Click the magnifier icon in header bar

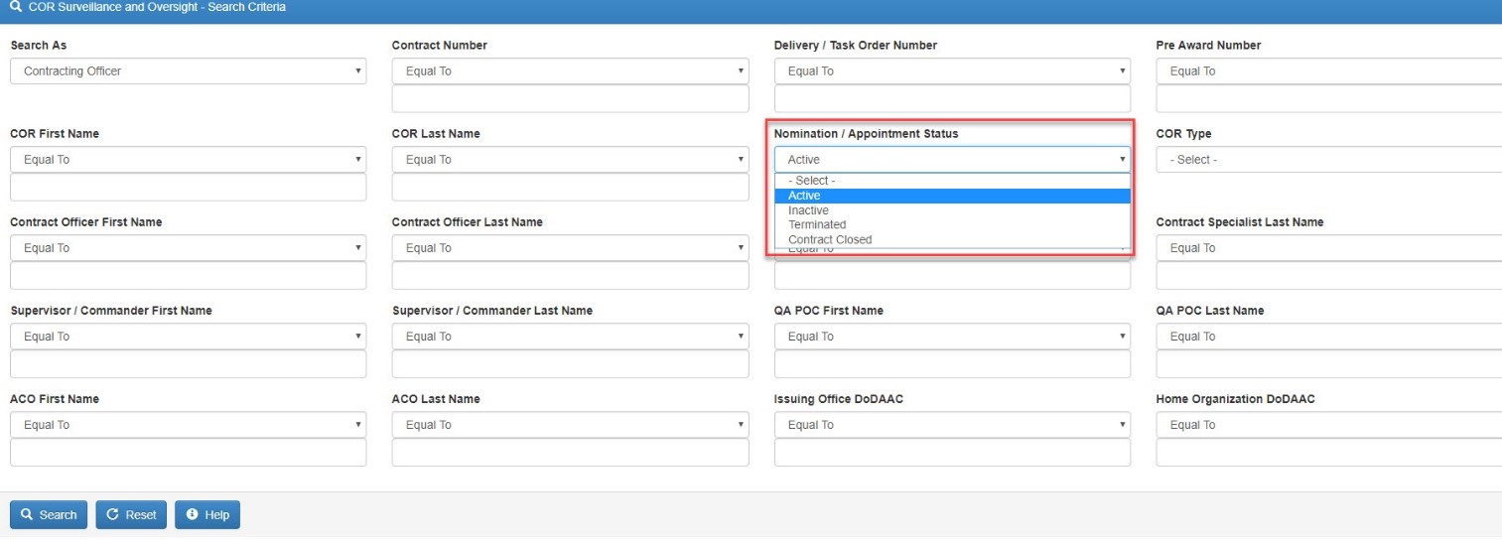15,7
